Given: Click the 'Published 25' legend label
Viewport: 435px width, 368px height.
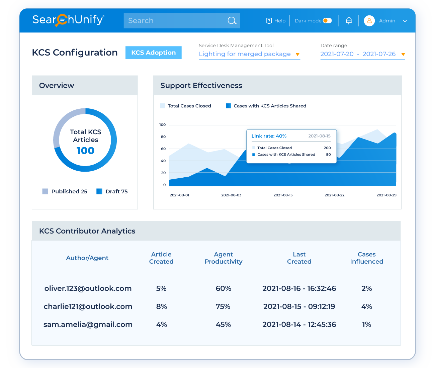Looking at the screenshot, I should click(69, 191).
